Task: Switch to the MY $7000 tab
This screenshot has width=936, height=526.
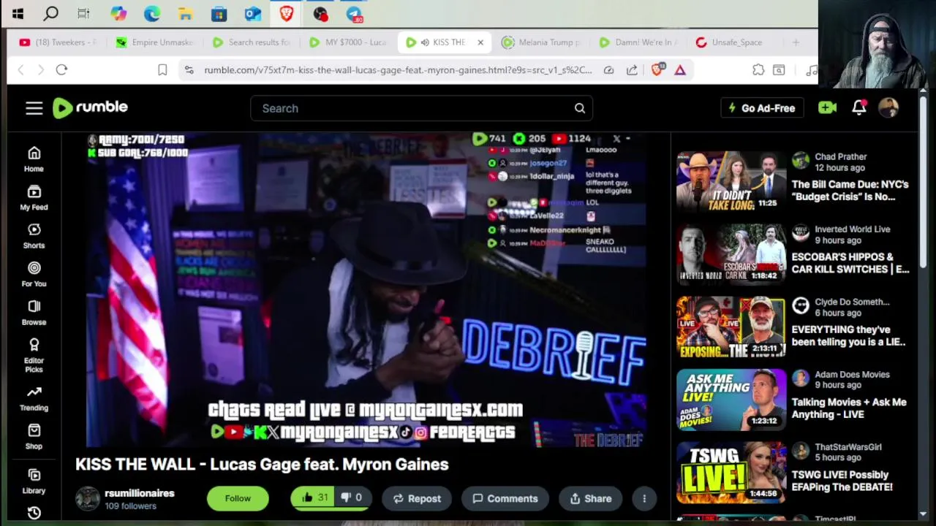Action: pyautogui.click(x=347, y=42)
